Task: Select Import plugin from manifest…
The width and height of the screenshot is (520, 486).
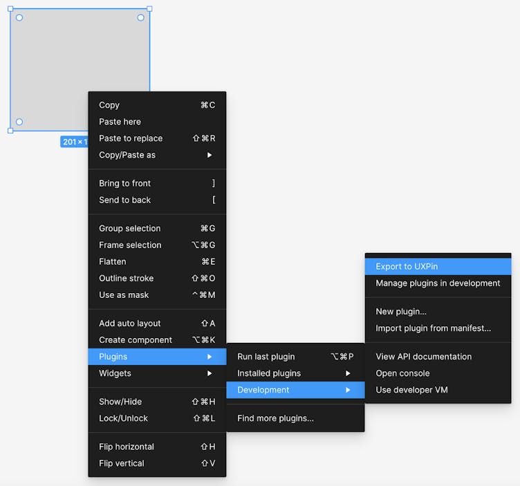Action: pyautogui.click(x=438, y=328)
